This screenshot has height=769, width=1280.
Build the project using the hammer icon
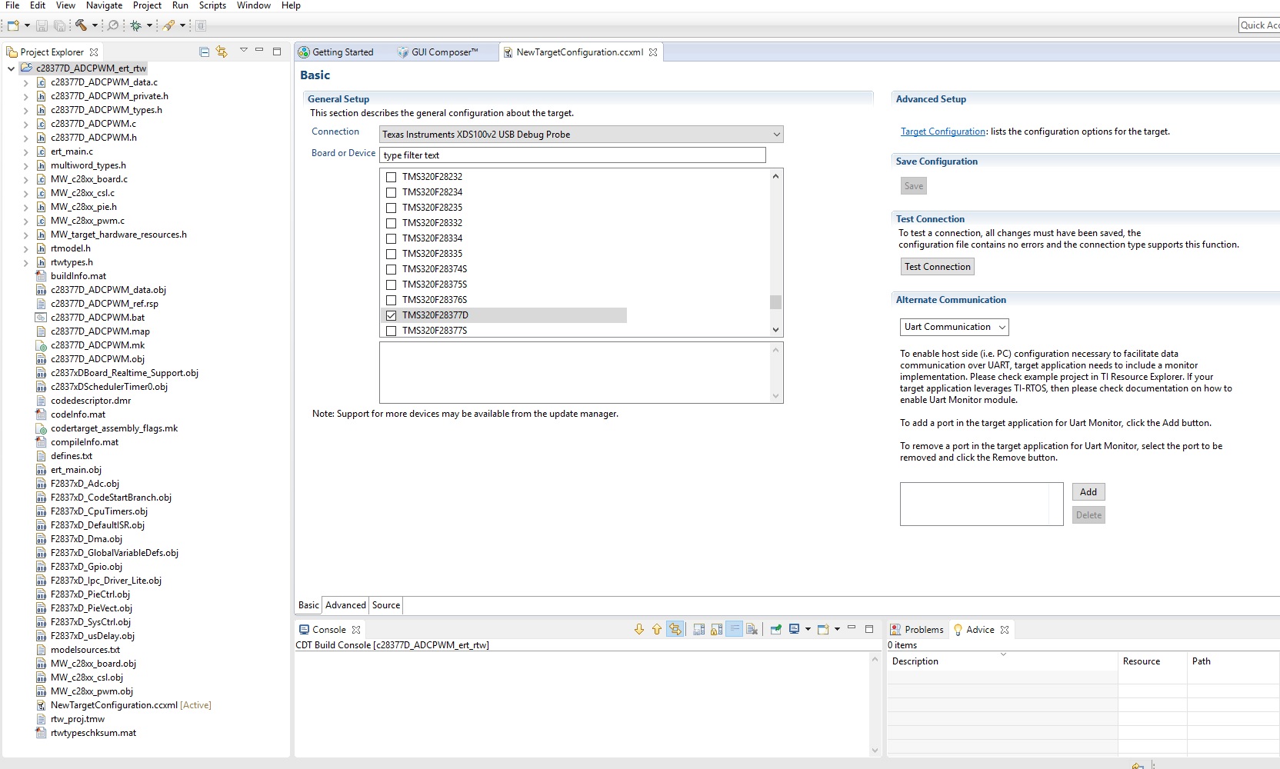80,25
